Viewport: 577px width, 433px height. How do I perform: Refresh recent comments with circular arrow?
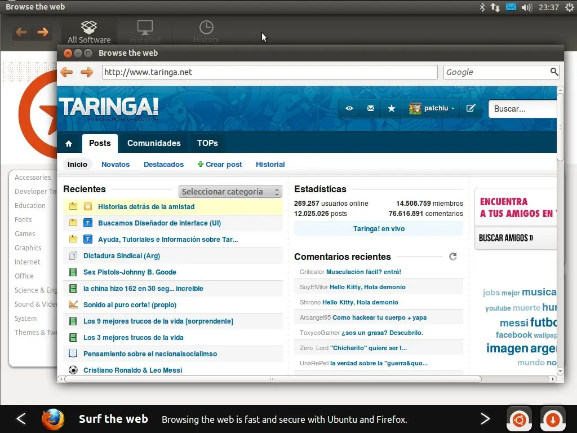coord(452,257)
